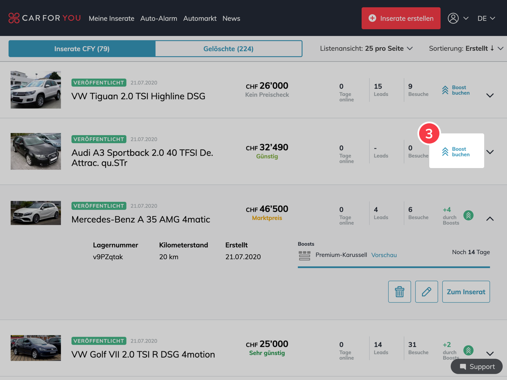Click price CHF 46'500
507x380 pixels.
[267, 209]
